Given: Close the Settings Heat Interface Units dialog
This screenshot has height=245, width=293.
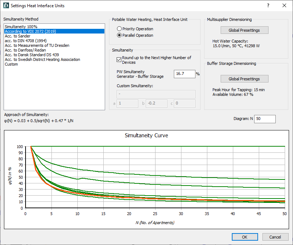Looking at the screenshot, I should pos(284,5).
